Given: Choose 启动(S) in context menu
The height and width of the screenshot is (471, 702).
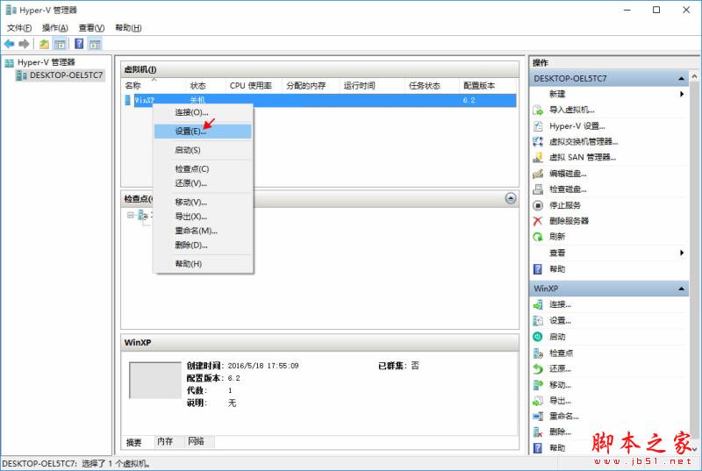Looking at the screenshot, I should 204,150.
